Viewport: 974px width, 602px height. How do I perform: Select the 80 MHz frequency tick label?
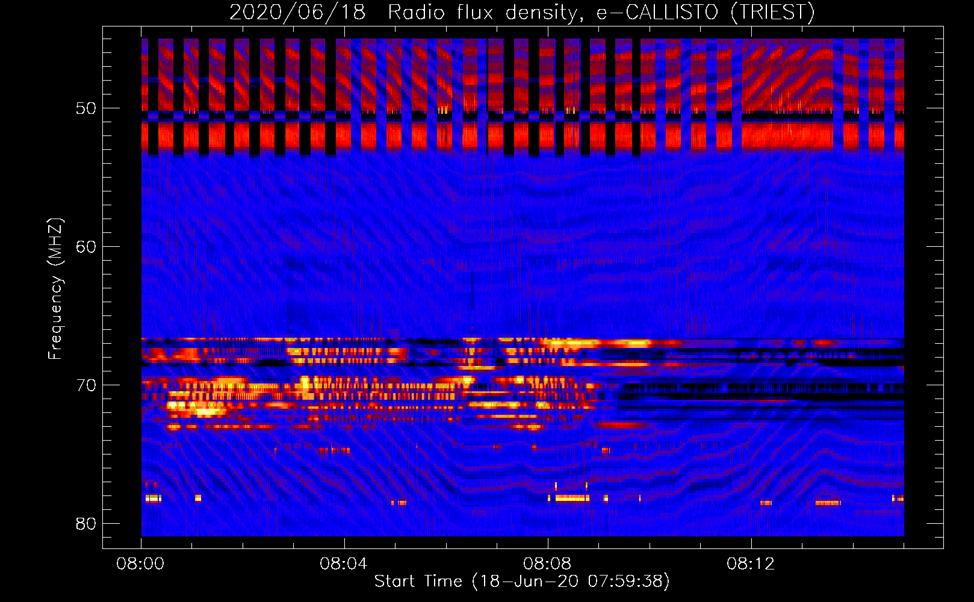click(x=86, y=524)
